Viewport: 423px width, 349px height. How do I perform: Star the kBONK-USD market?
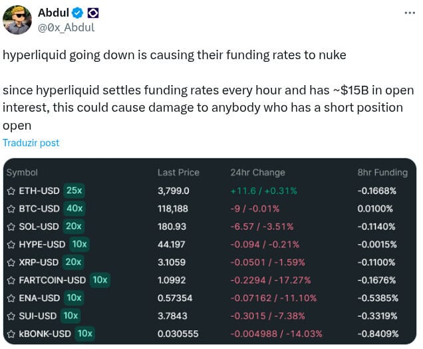11,334
